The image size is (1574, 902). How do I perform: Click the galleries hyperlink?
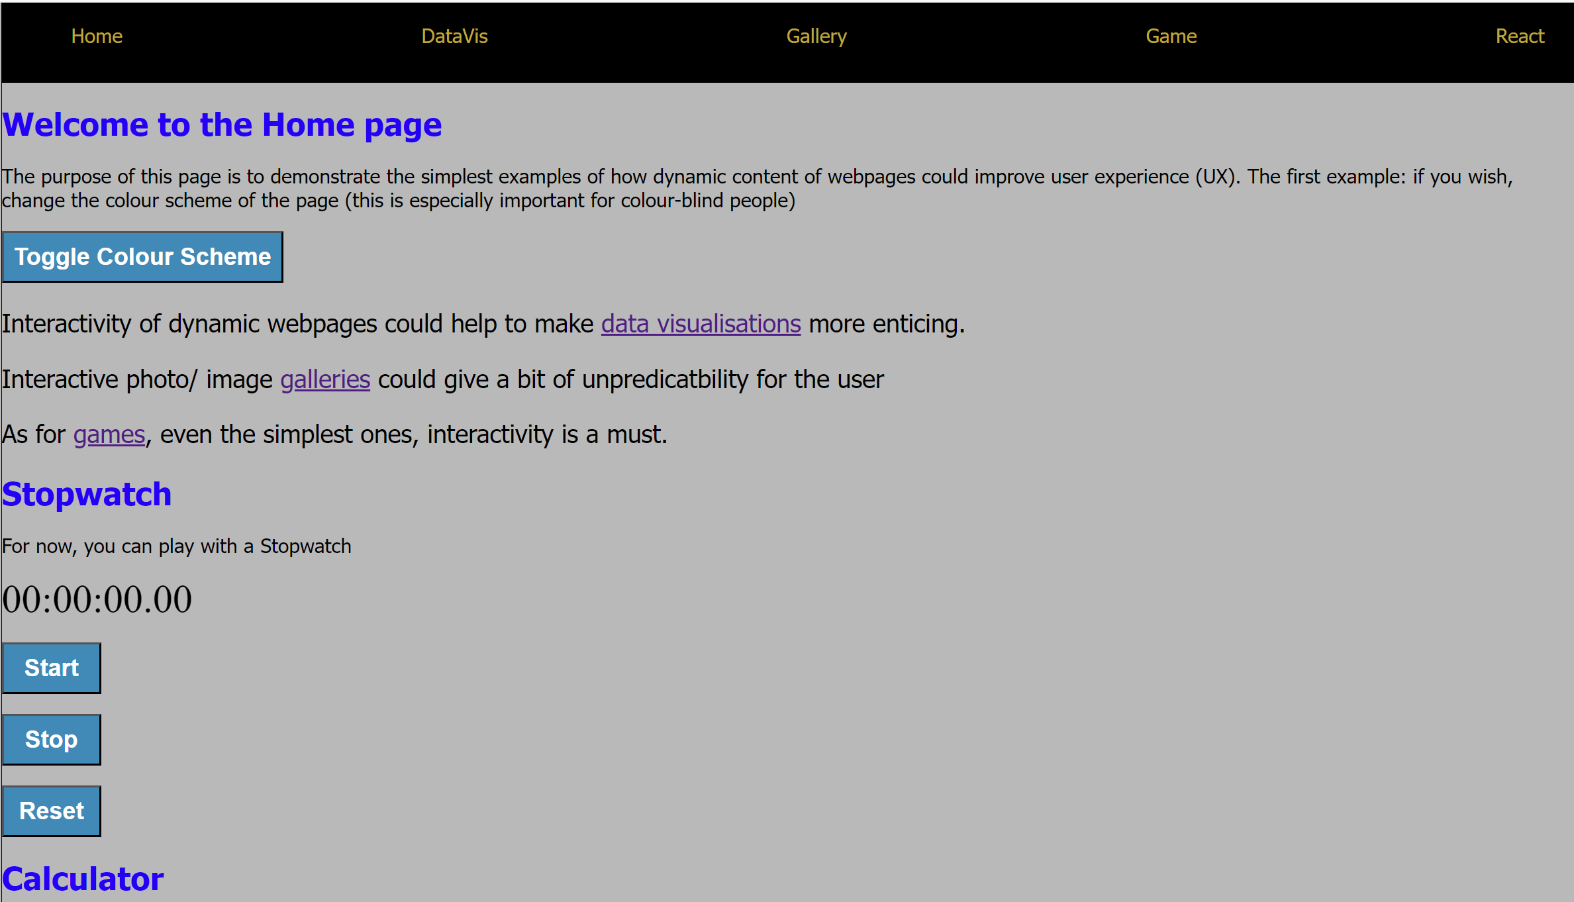pos(324,379)
